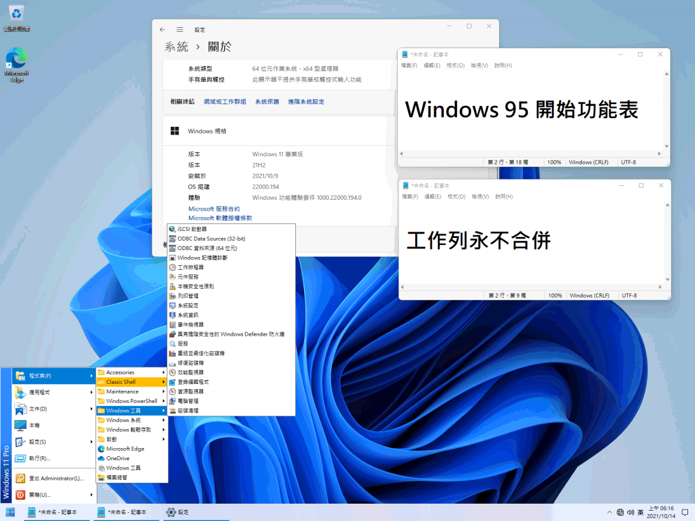The image size is (695, 521).
Task: Click the Settings button on the taskbar
Action: pyautogui.click(x=195, y=512)
